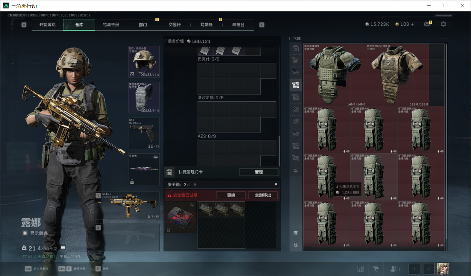Open the weight details list icon
Screen dimensions: 471x276
pos(63,248)
